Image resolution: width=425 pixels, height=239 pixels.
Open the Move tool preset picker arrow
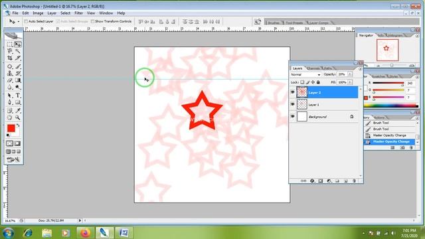19,22
